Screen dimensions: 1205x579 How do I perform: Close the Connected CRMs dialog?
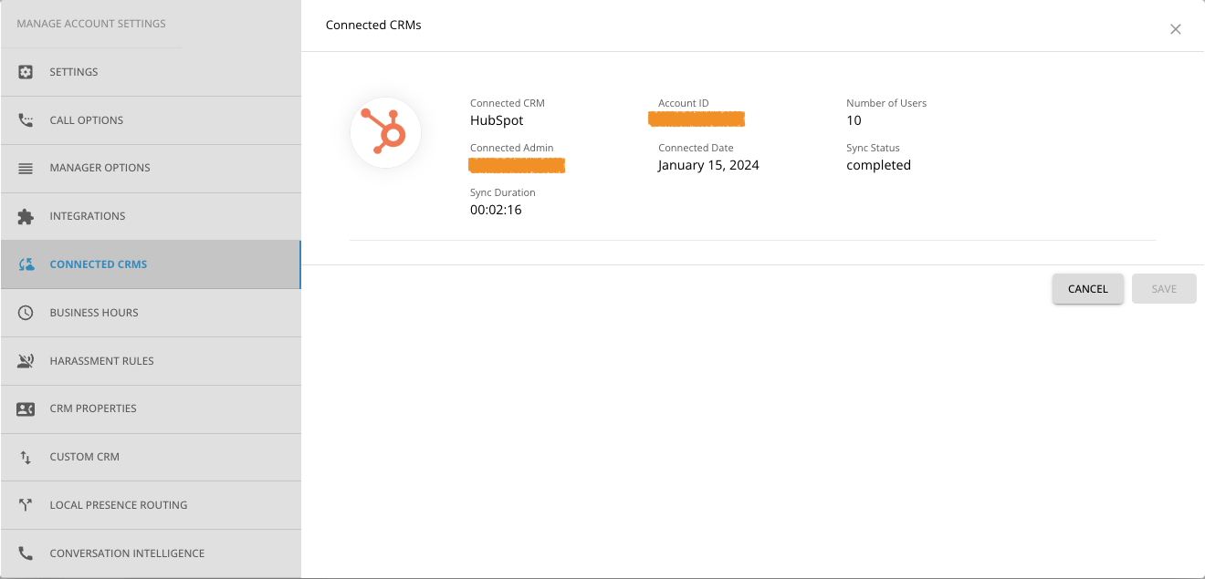(x=1176, y=29)
